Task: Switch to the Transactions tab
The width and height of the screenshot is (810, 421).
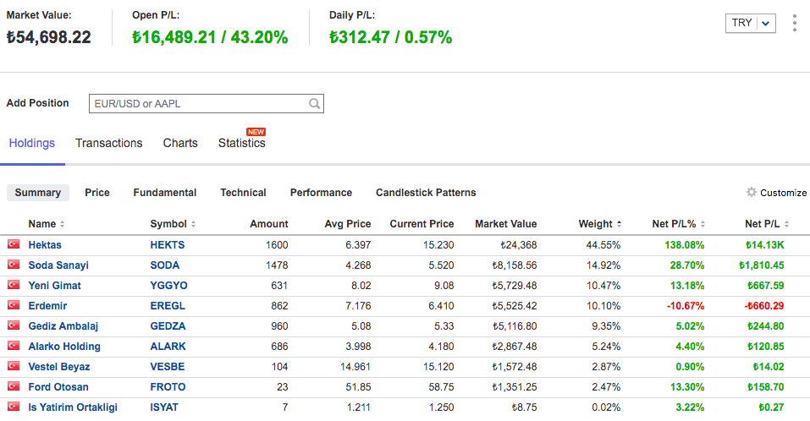Action: pos(108,143)
